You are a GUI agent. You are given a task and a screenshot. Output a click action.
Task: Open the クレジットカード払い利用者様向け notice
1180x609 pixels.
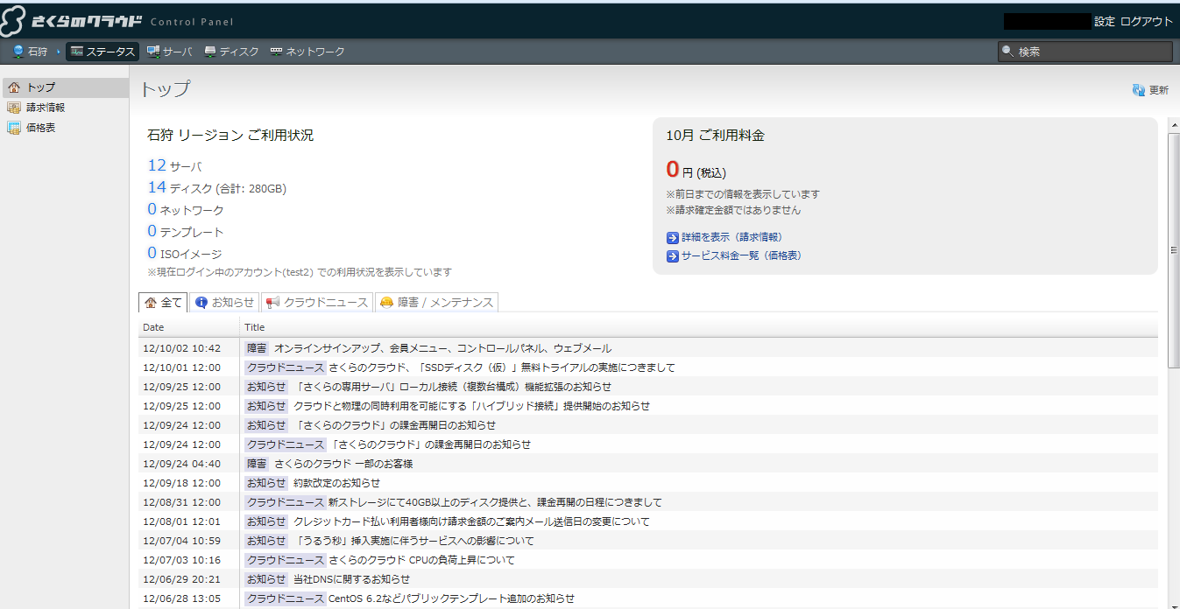point(648,521)
